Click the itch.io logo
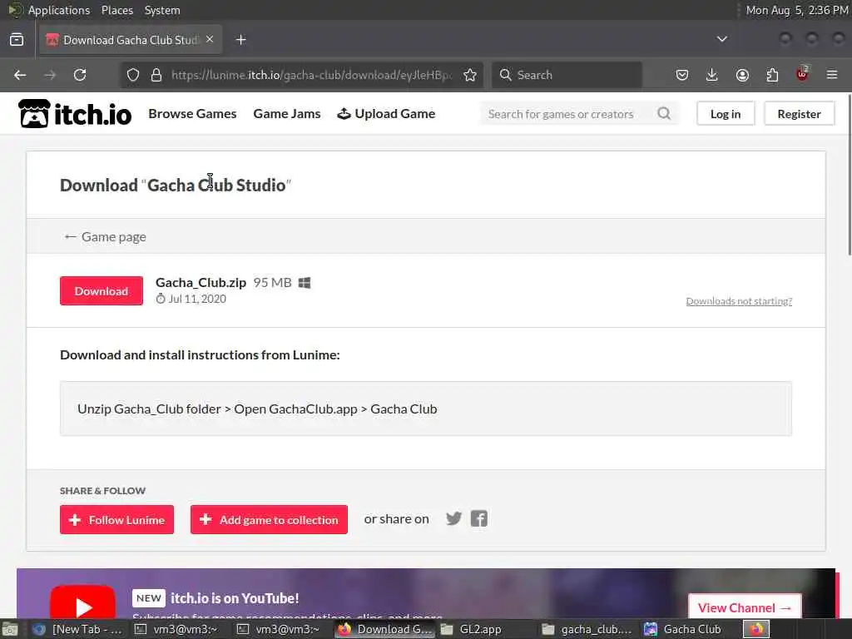Viewport: 852px width, 639px height. coord(75,113)
